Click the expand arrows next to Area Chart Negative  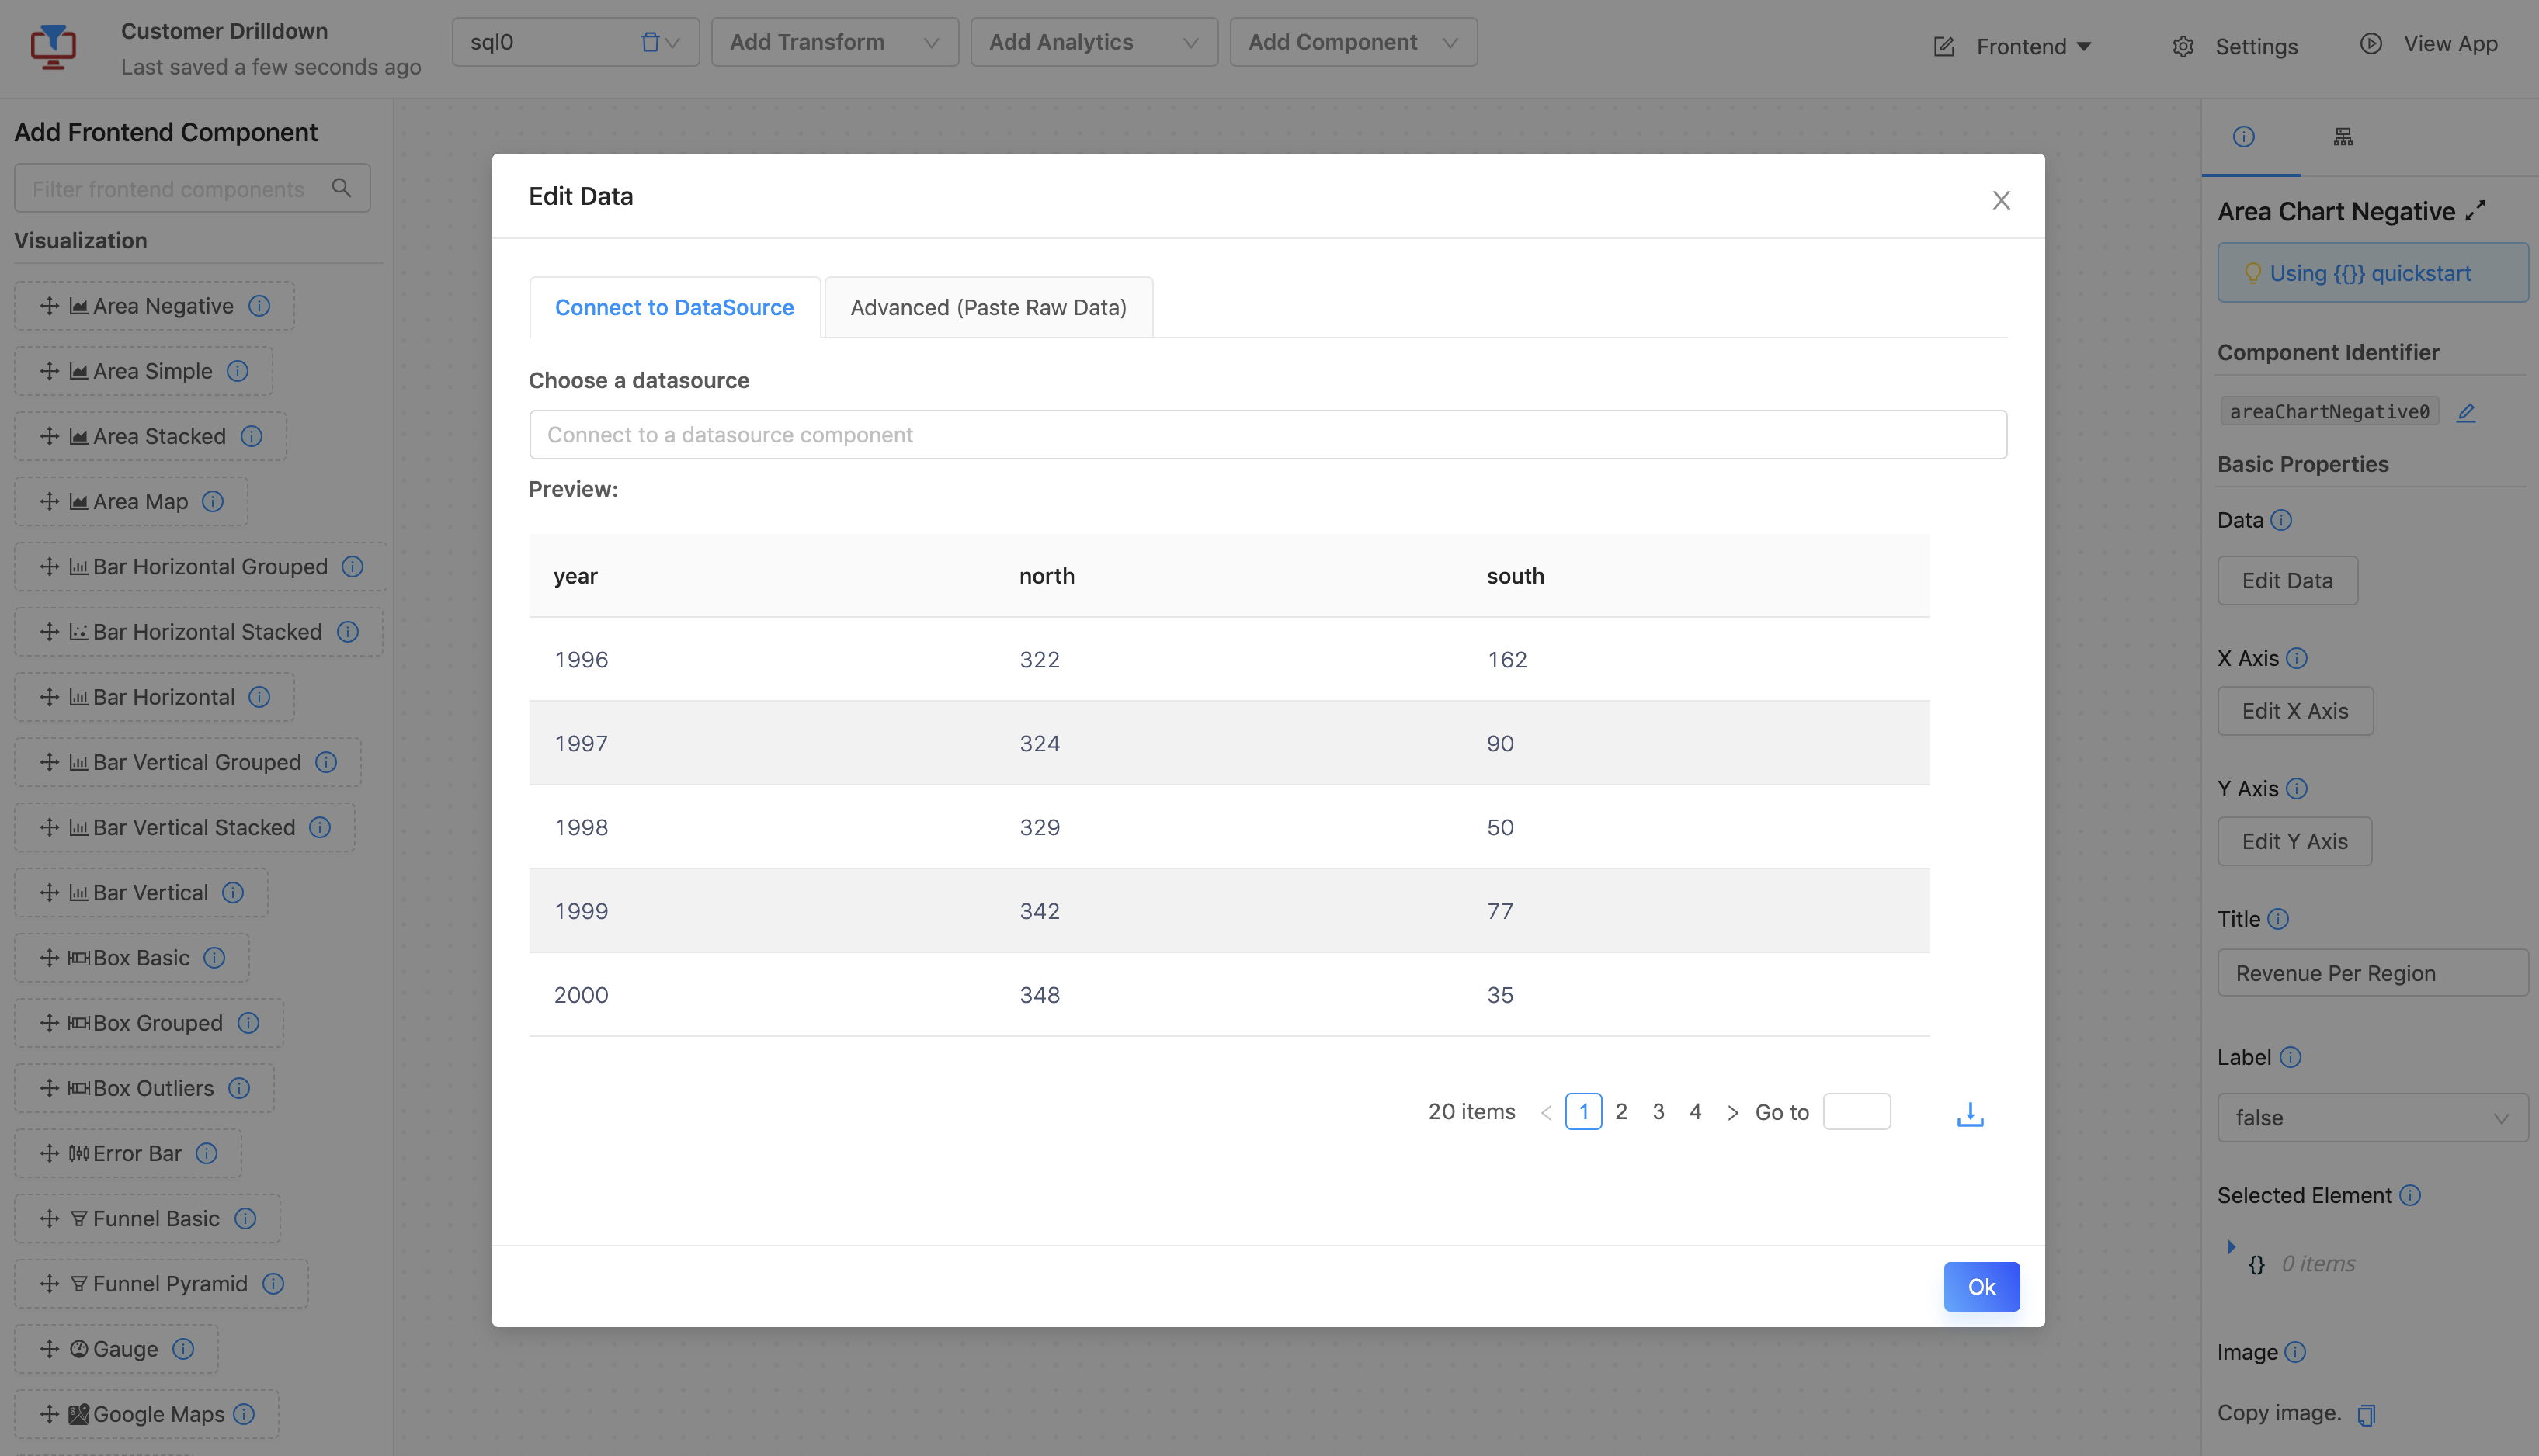(2475, 211)
